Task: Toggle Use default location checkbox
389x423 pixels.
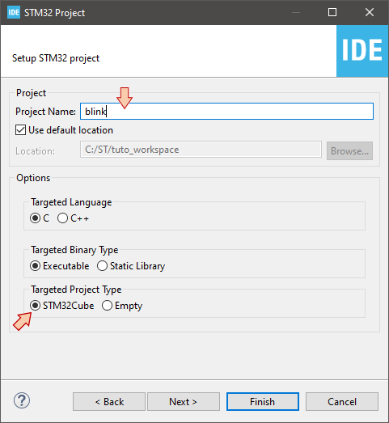Action: [x=20, y=130]
